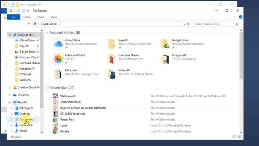Select KYOcode in the navigation pane
259x146 pixels.
[x=25, y=74]
